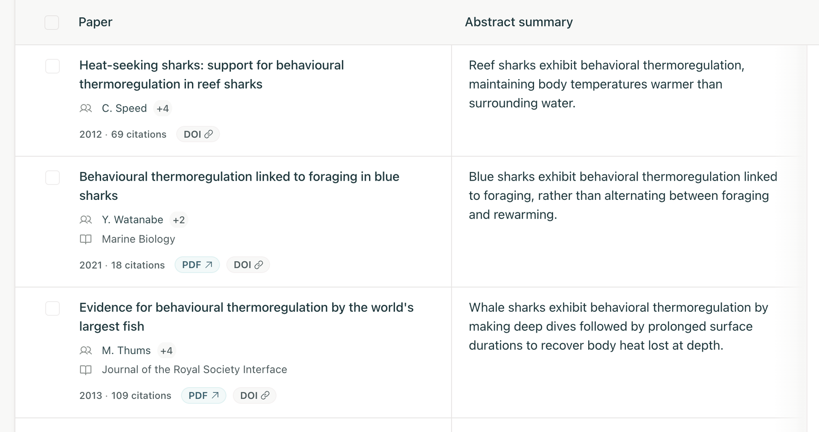Expand the +2 co-authors after Y. Watanabe

click(x=179, y=220)
